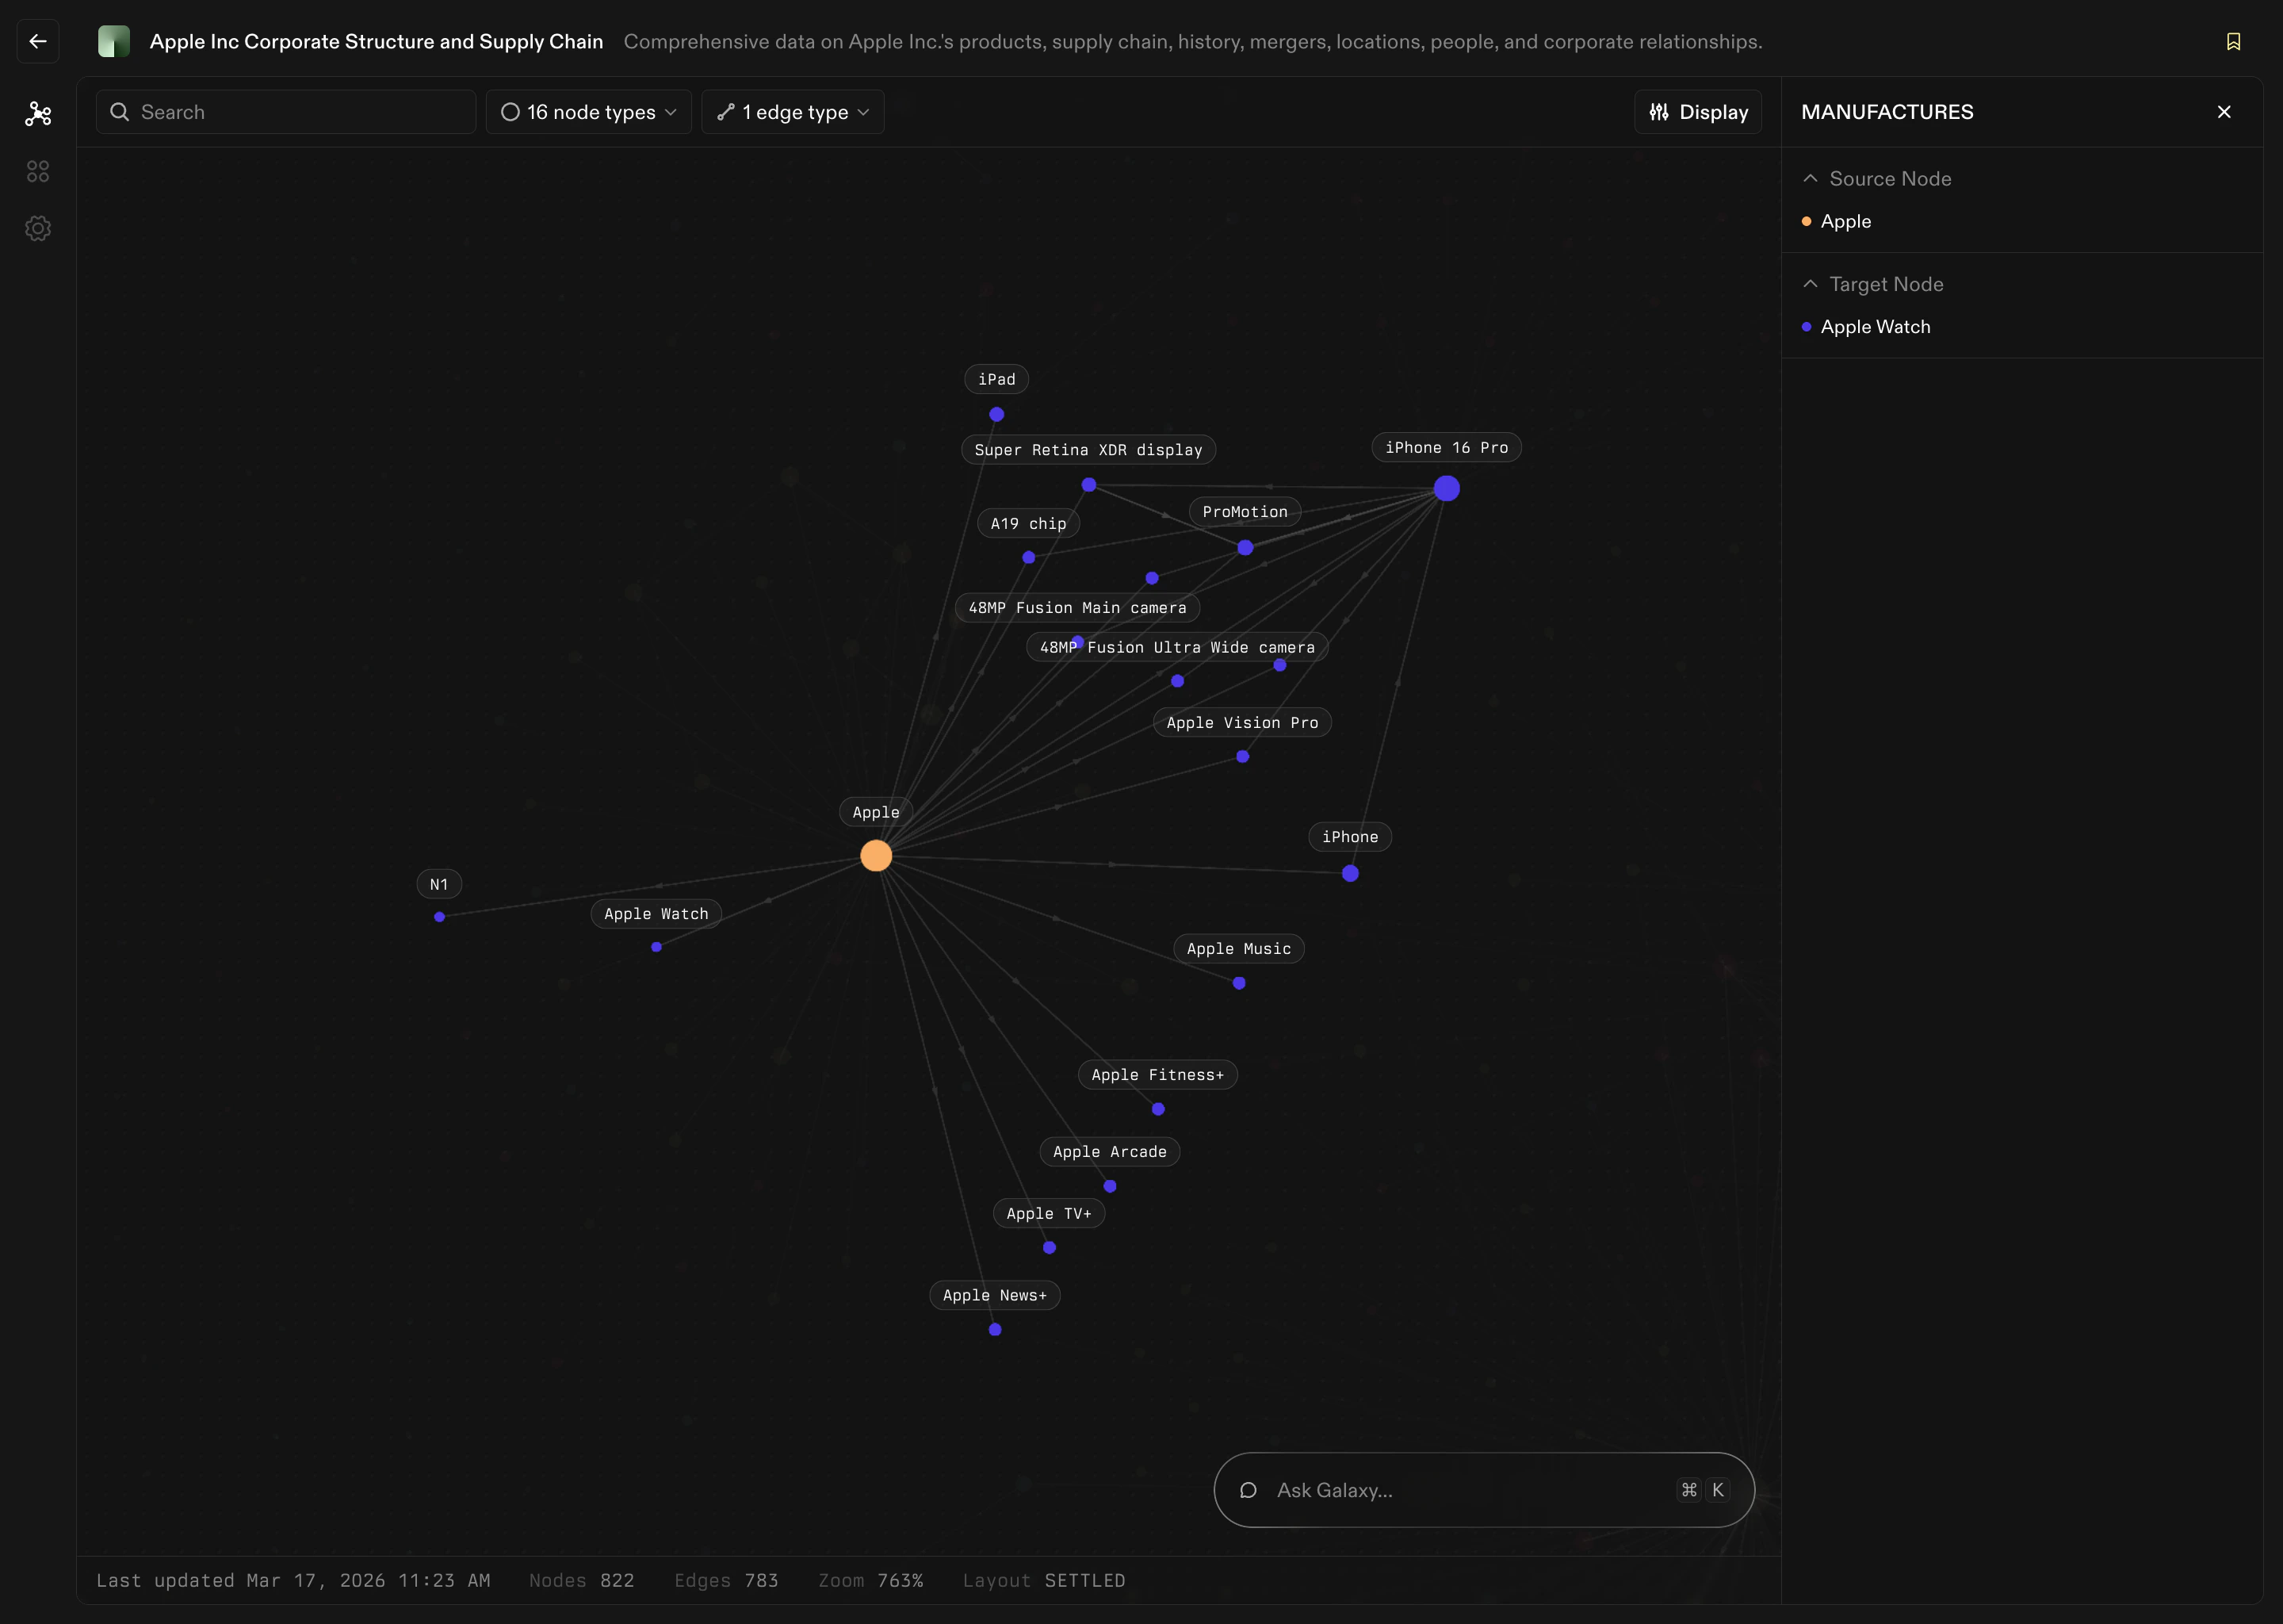Open the 16 node types dropdown

589,112
